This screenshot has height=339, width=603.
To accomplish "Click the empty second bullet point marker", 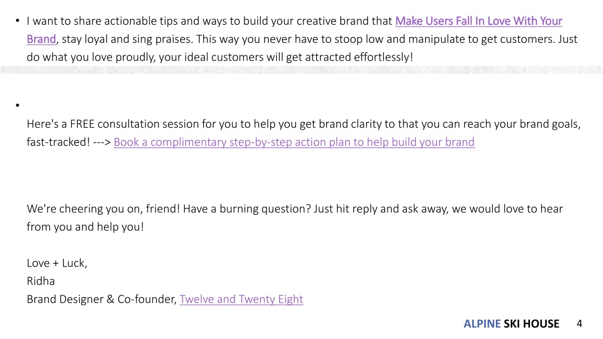I will click(17, 105).
